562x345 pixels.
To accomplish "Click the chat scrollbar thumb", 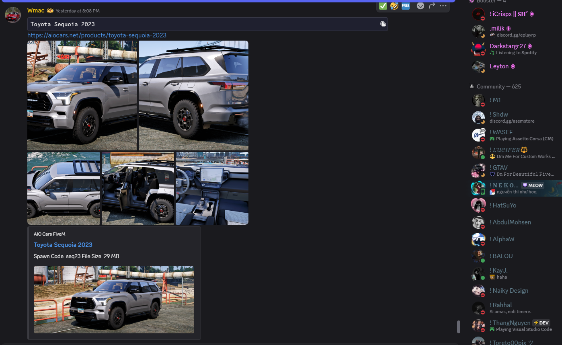I will (459, 327).
